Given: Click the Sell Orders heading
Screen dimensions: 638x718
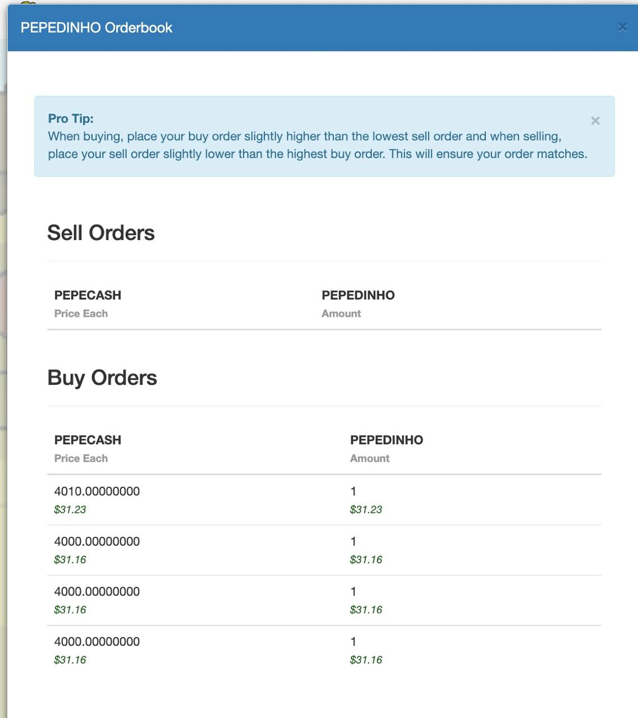Looking at the screenshot, I should (101, 233).
